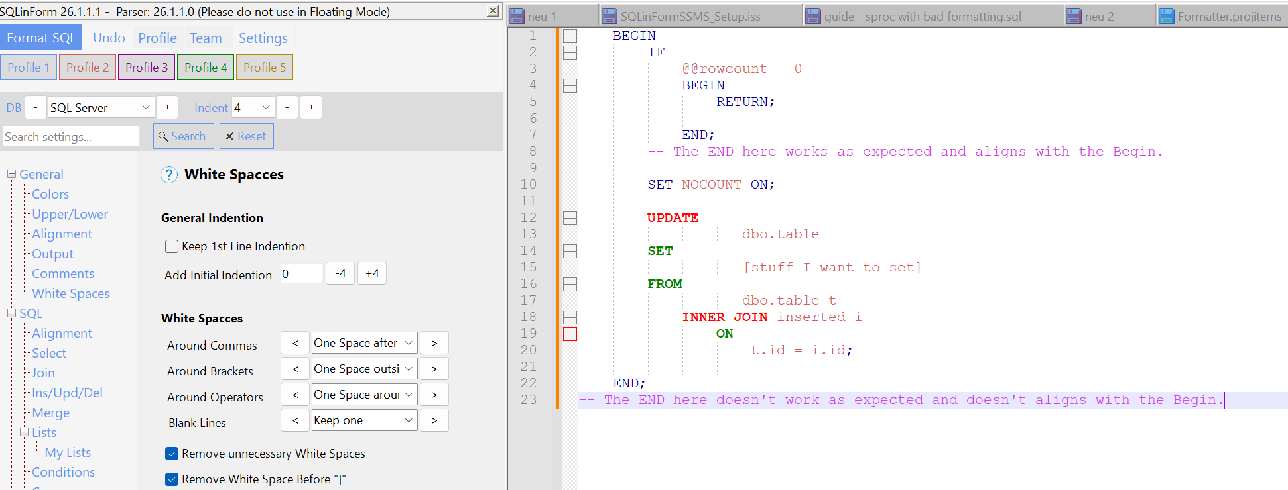The width and height of the screenshot is (1288, 490).
Task: Select the Profile 3 tab
Action: coord(147,68)
